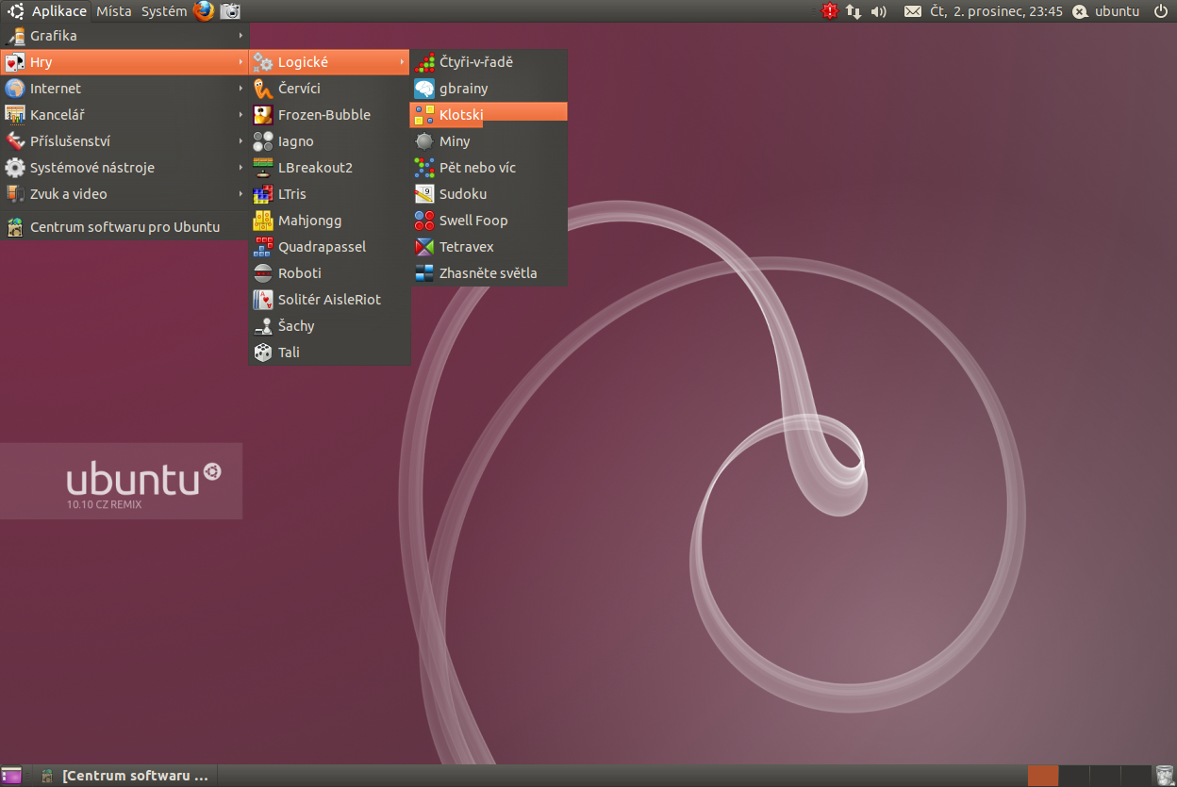The image size is (1177, 787).
Task: Launch Klotski from the Logické menu
Action: 489,115
